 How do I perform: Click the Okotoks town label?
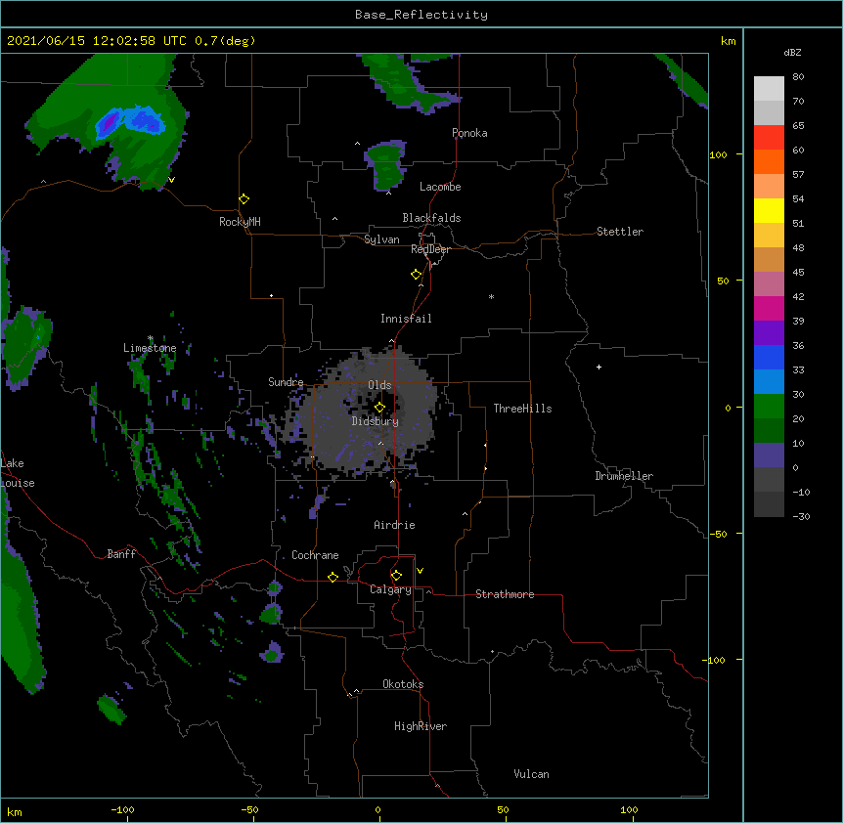click(x=403, y=684)
